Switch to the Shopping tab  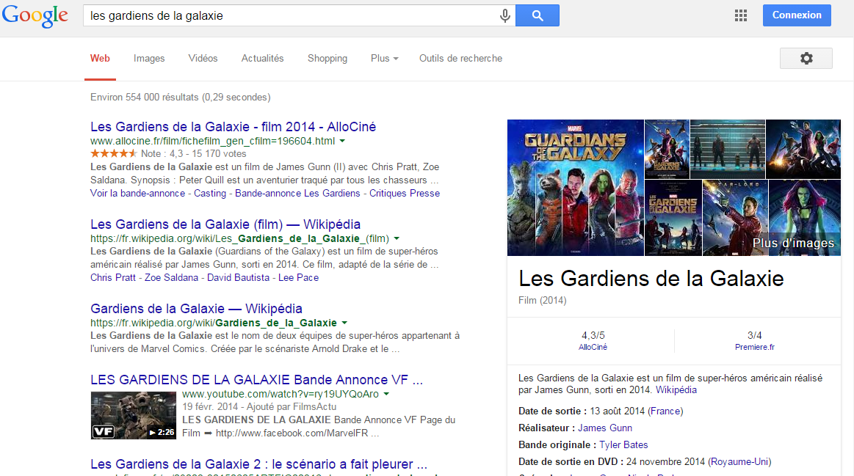coord(328,58)
